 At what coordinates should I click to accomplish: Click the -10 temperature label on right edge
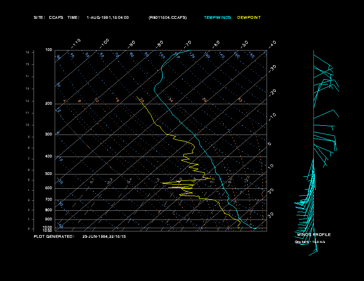(x=272, y=117)
